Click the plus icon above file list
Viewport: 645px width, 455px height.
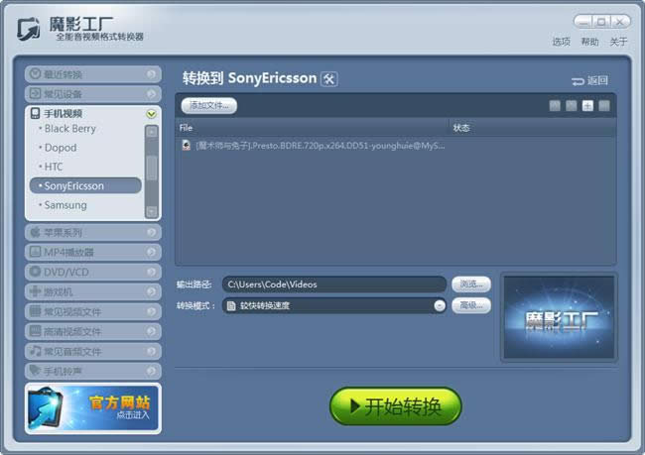[x=587, y=105]
